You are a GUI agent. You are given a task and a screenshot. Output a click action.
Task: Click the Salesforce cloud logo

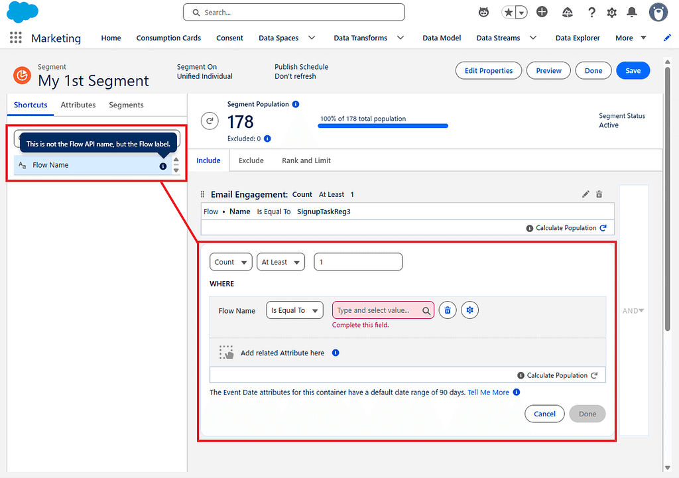click(23, 12)
